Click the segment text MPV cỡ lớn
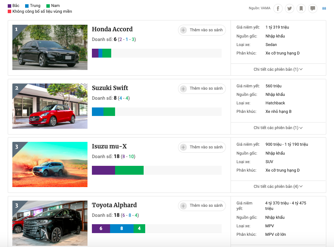 click(x=275, y=234)
